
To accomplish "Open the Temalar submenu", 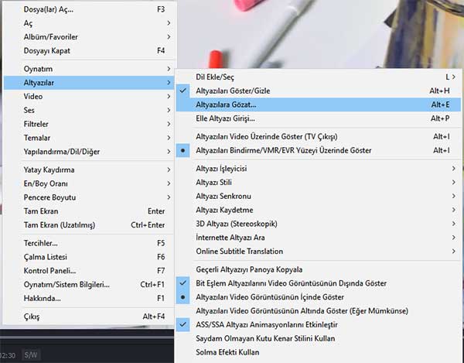I will pyautogui.click(x=89, y=138).
